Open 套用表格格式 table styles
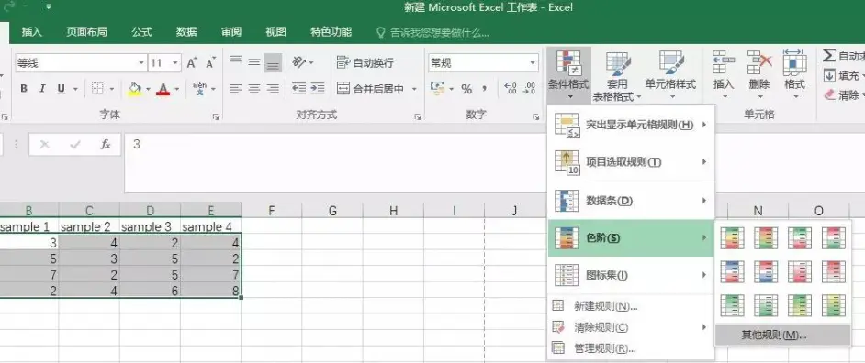 (x=617, y=75)
